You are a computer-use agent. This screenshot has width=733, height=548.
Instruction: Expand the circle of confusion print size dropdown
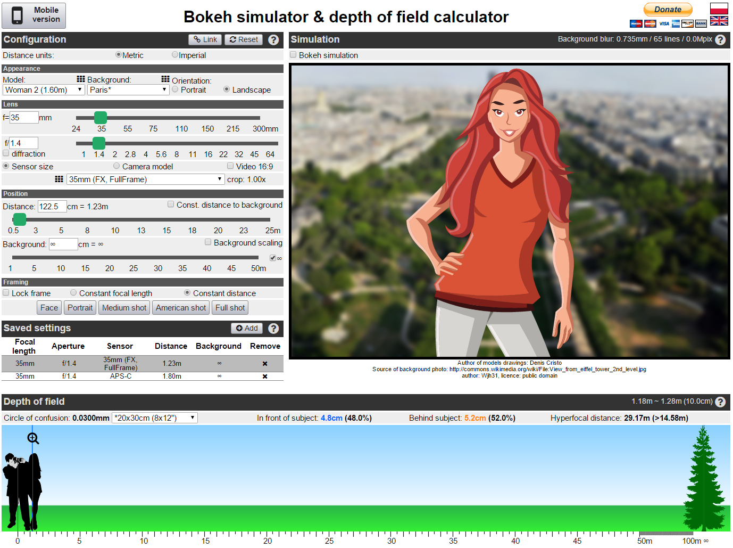click(x=154, y=418)
